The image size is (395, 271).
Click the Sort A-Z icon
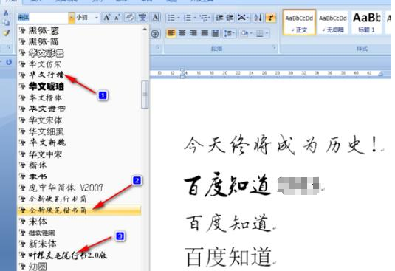tap(258, 18)
